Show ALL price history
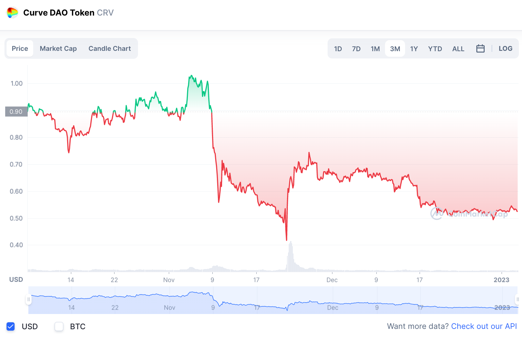The image size is (522, 341). coord(458,49)
